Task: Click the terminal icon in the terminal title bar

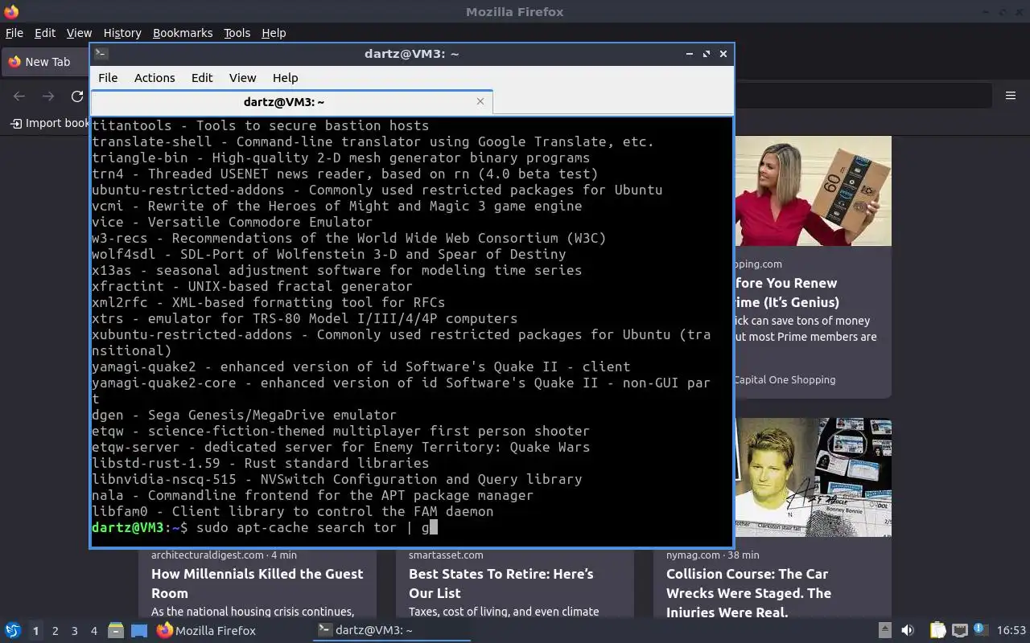Action: click(101, 54)
